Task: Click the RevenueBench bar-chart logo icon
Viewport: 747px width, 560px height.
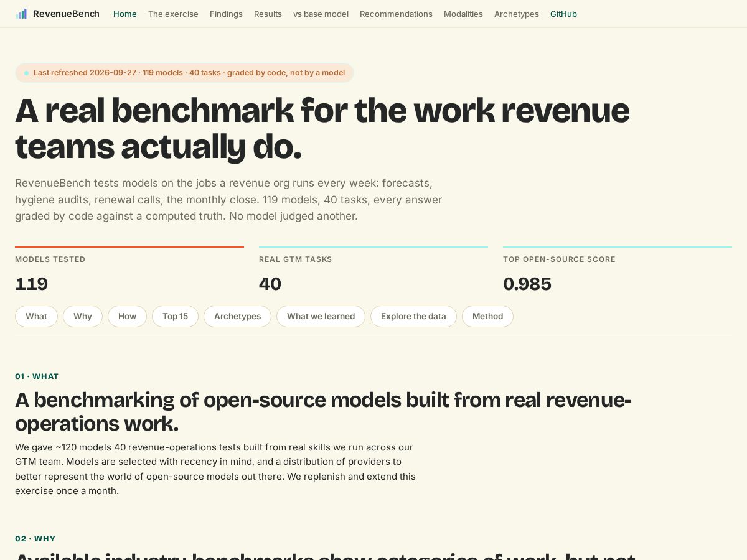Action: (x=22, y=14)
